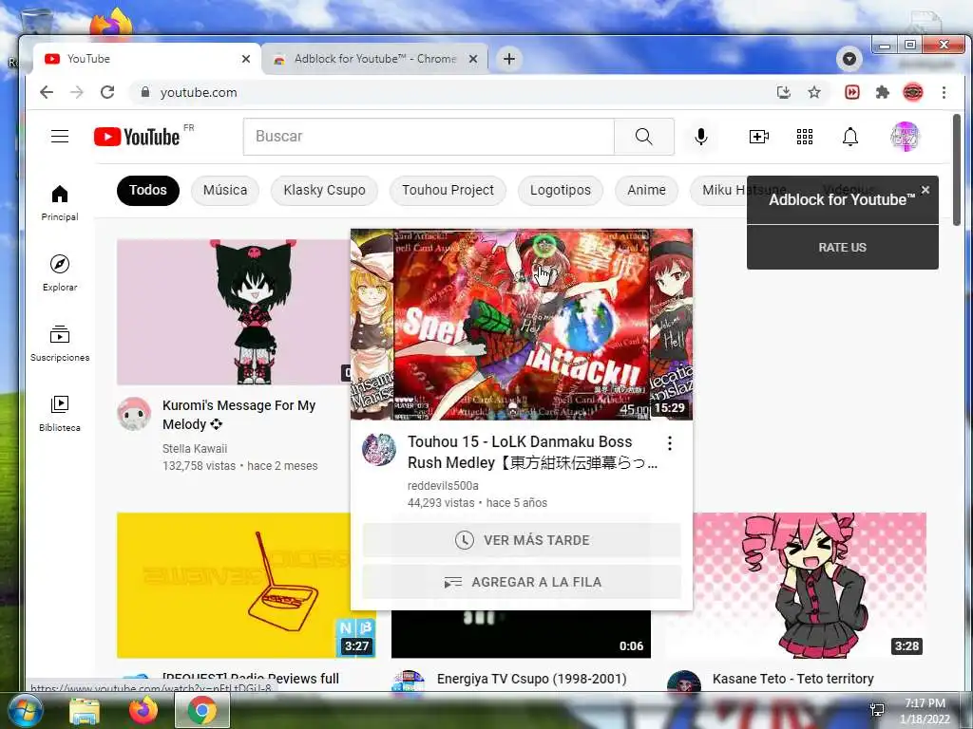
Task: Open the Touhou 15 LoLK Danmaku video title
Action: tap(532, 452)
